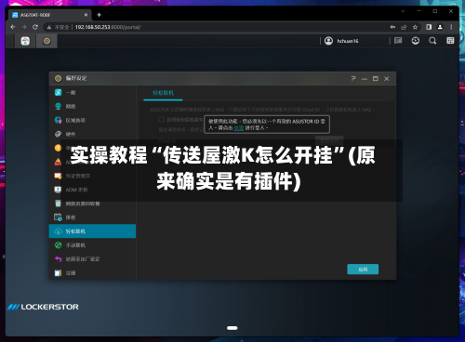This screenshot has width=465, height=342.
Task: Open the 一般 (General) settings item
Action: 92,92
